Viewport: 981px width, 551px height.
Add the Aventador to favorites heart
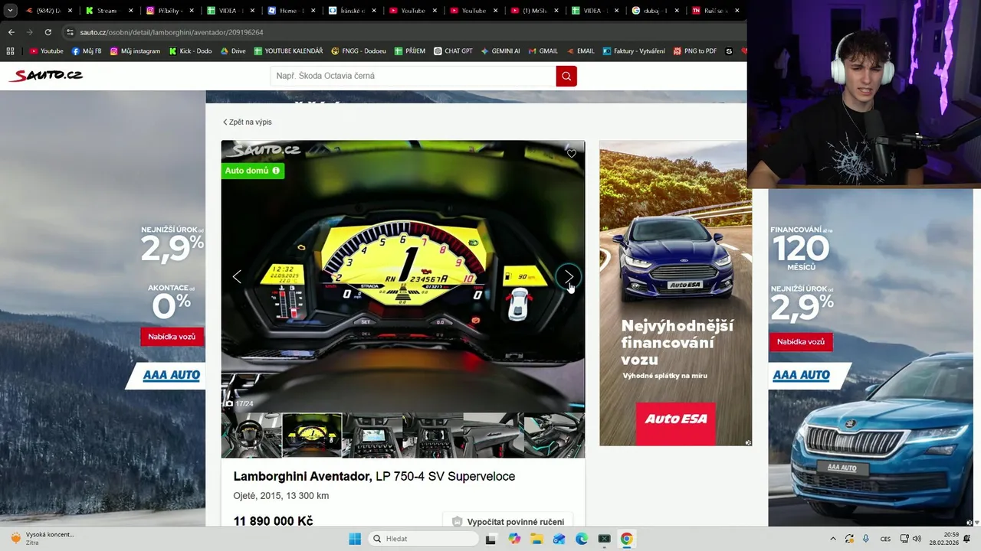pos(572,154)
